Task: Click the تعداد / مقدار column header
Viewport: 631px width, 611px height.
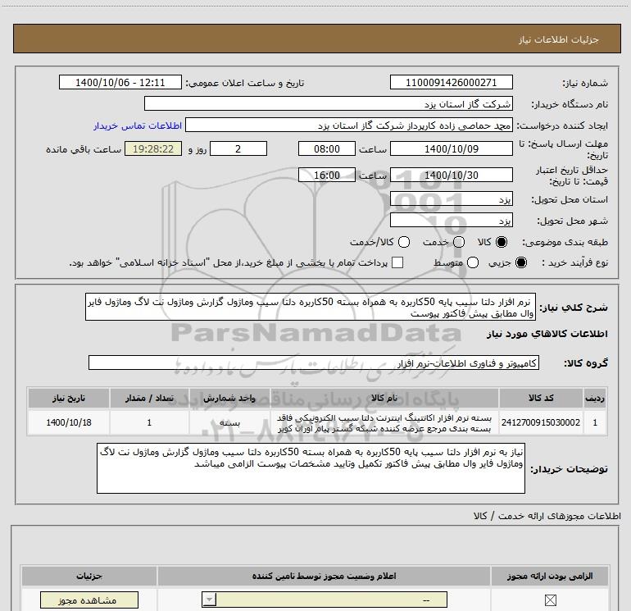Action: (x=149, y=398)
